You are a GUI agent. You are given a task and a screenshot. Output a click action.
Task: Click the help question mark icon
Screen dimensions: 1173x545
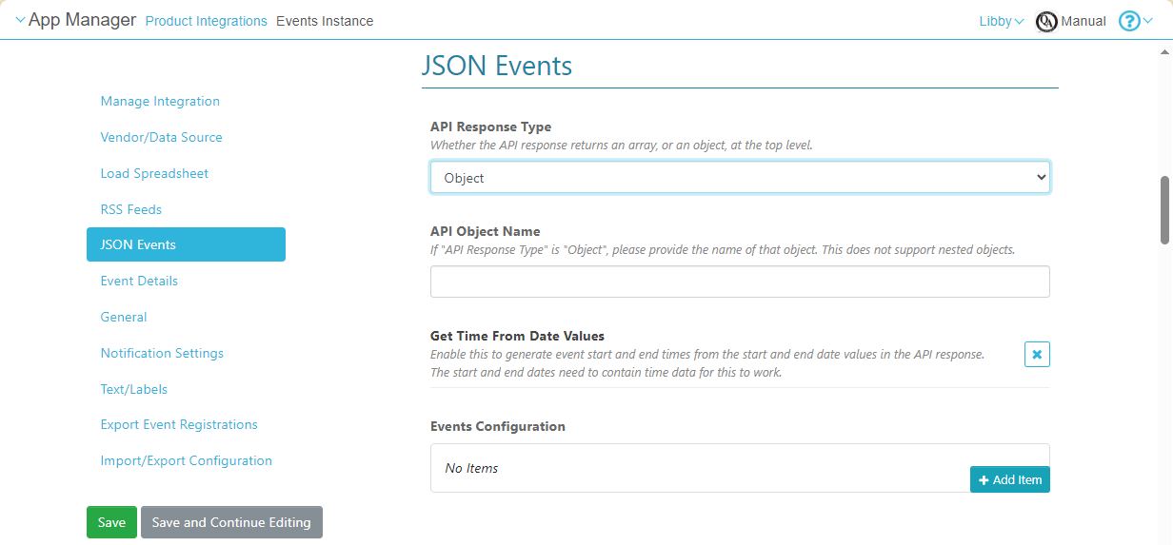point(1128,21)
